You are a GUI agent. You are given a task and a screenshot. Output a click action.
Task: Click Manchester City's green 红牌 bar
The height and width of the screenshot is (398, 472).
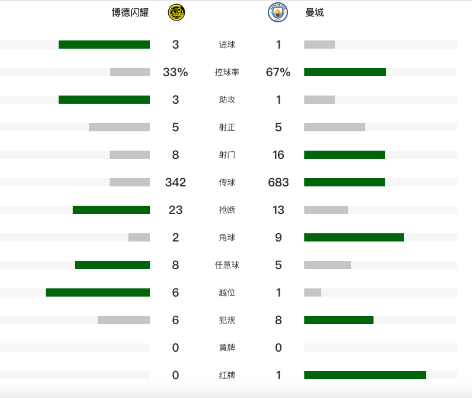[365, 375]
